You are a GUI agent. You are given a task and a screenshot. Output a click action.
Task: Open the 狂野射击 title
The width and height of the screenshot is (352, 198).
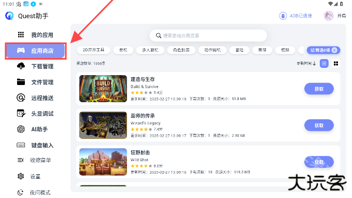140,152
